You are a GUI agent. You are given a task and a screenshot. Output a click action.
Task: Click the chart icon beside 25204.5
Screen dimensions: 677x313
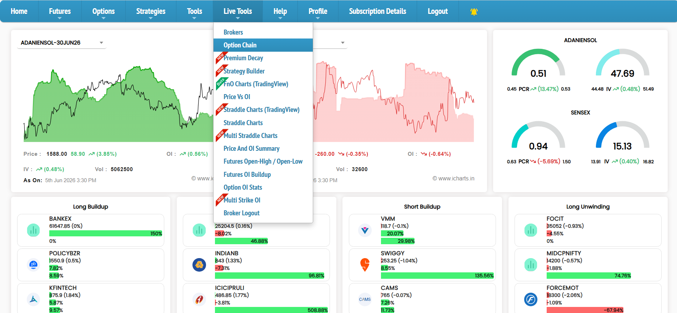pyautogui.click(x=199, y=230)
